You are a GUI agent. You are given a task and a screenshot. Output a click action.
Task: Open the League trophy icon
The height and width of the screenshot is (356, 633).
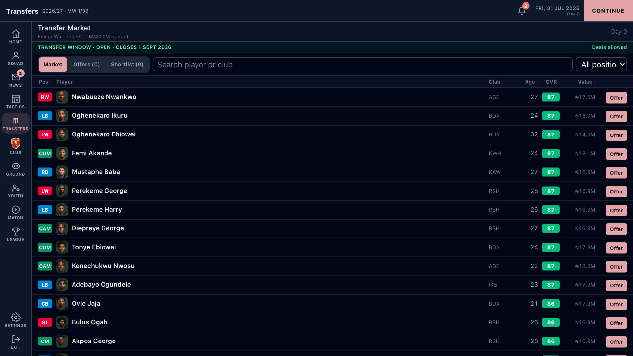[x=15, y=234]
